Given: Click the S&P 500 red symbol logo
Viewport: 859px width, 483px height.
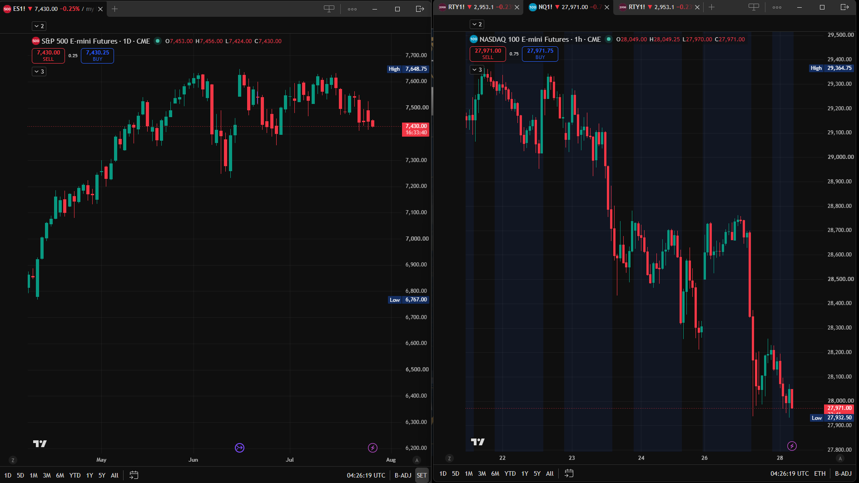Looking at the screenshot, I should (x=36, y=41).
